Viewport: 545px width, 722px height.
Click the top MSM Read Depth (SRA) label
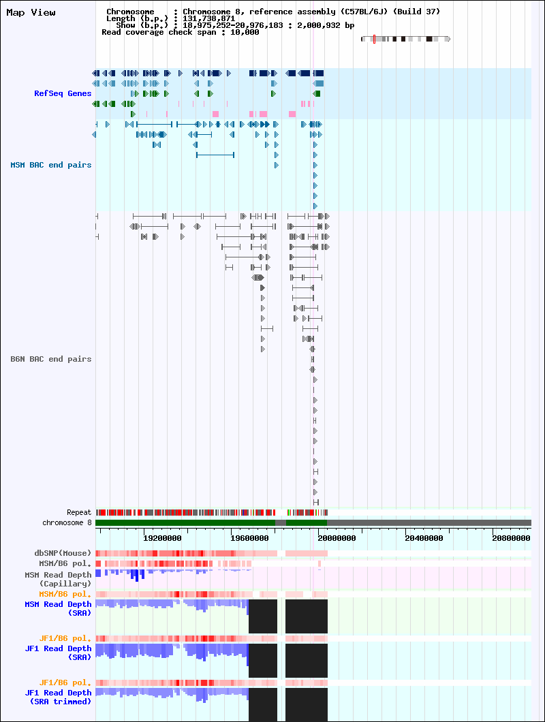tap(58, 609)
